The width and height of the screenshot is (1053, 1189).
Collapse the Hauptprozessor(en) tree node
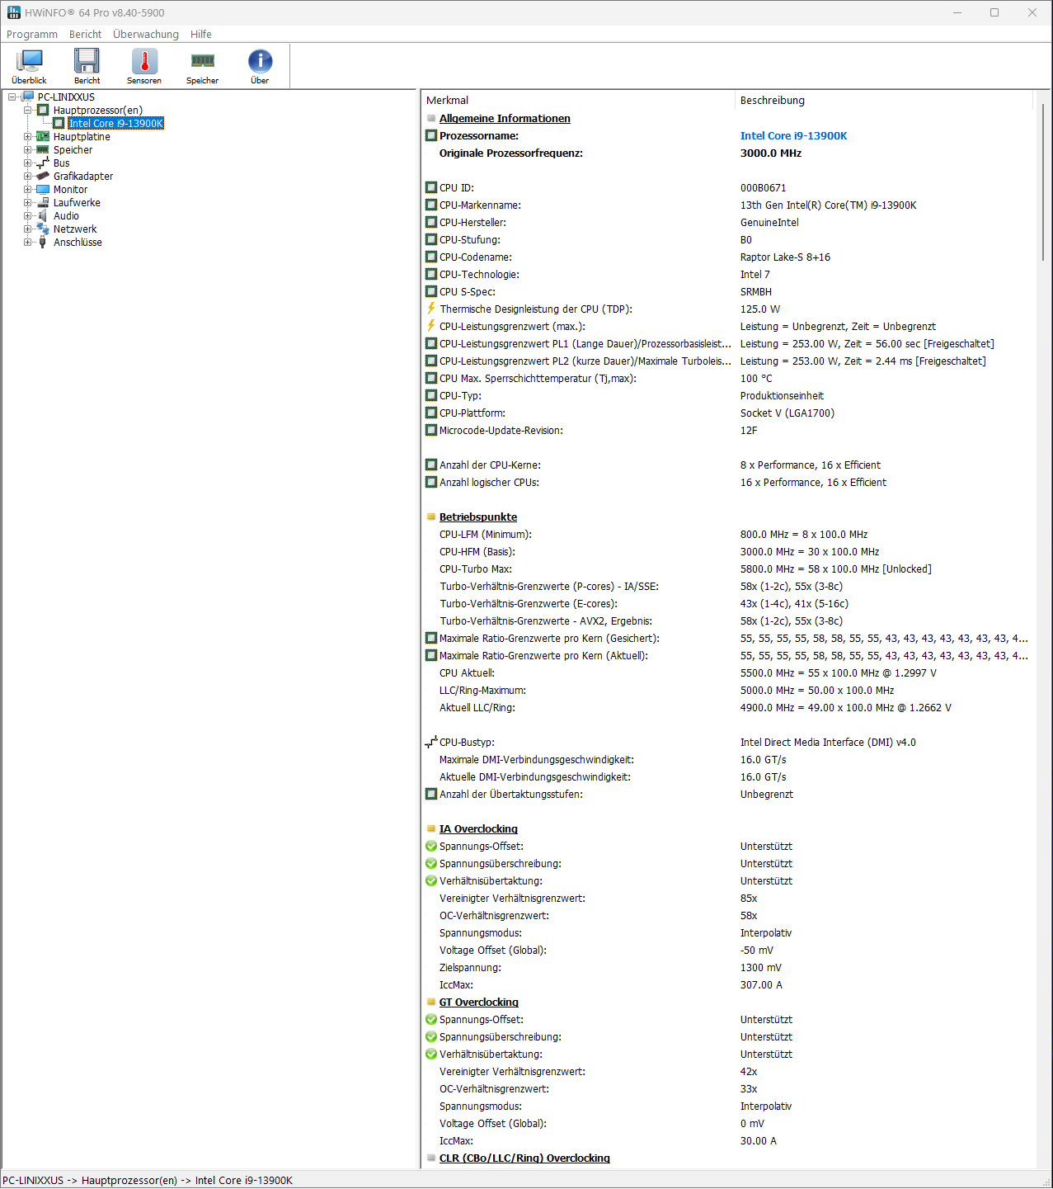tap(27, 110)
